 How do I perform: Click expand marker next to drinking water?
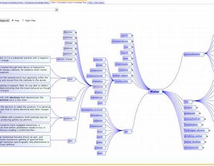207,136
